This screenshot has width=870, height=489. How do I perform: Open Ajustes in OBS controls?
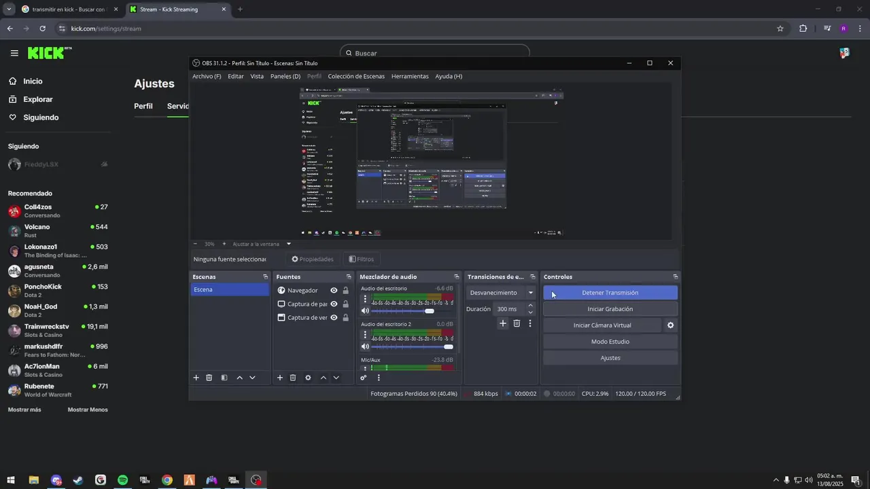click(610, 358)
